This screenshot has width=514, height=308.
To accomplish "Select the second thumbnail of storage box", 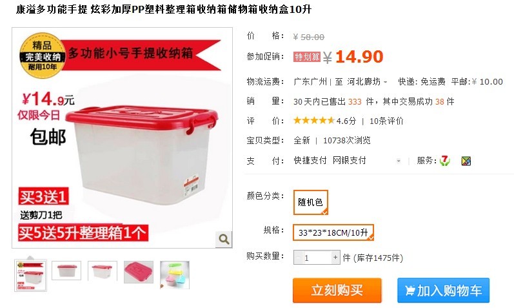I will (x=66, y=271).
